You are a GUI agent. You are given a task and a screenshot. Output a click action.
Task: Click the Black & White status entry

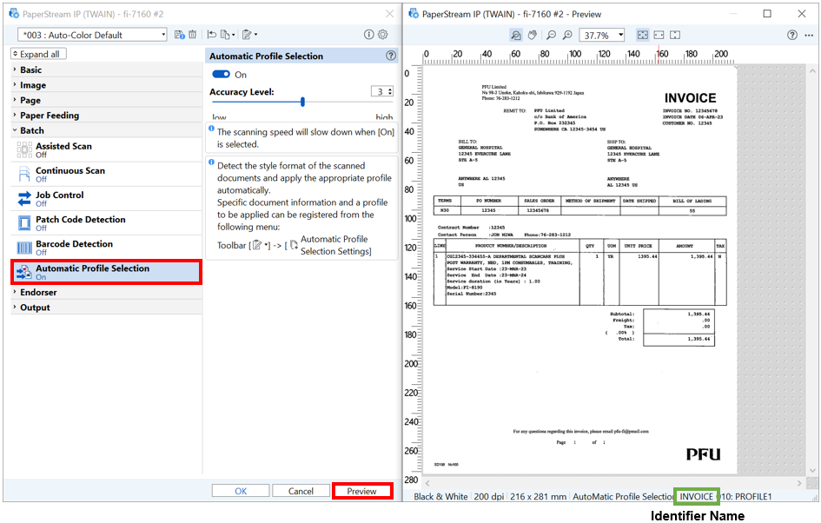[440, 496]
